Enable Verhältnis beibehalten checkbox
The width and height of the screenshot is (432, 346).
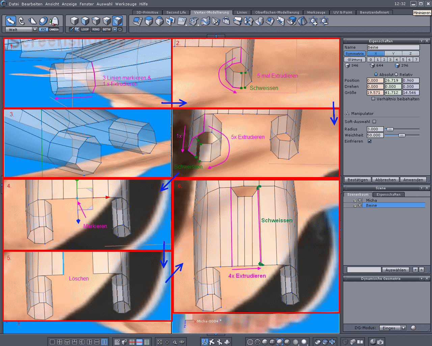click(x=373, y=99)
